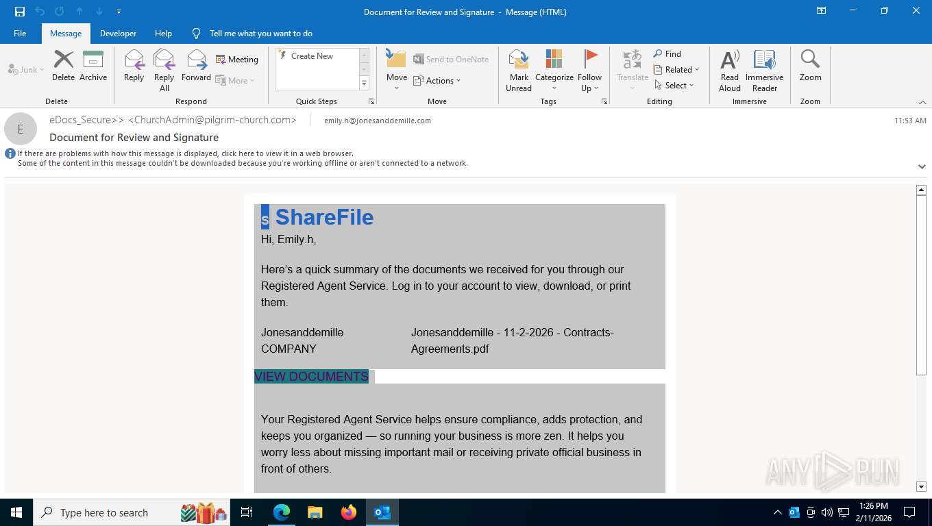The height and width of the screenshot is (526, 932).
Task: Launch Microsoft Edge from taskbar
Action: point(282,512)
